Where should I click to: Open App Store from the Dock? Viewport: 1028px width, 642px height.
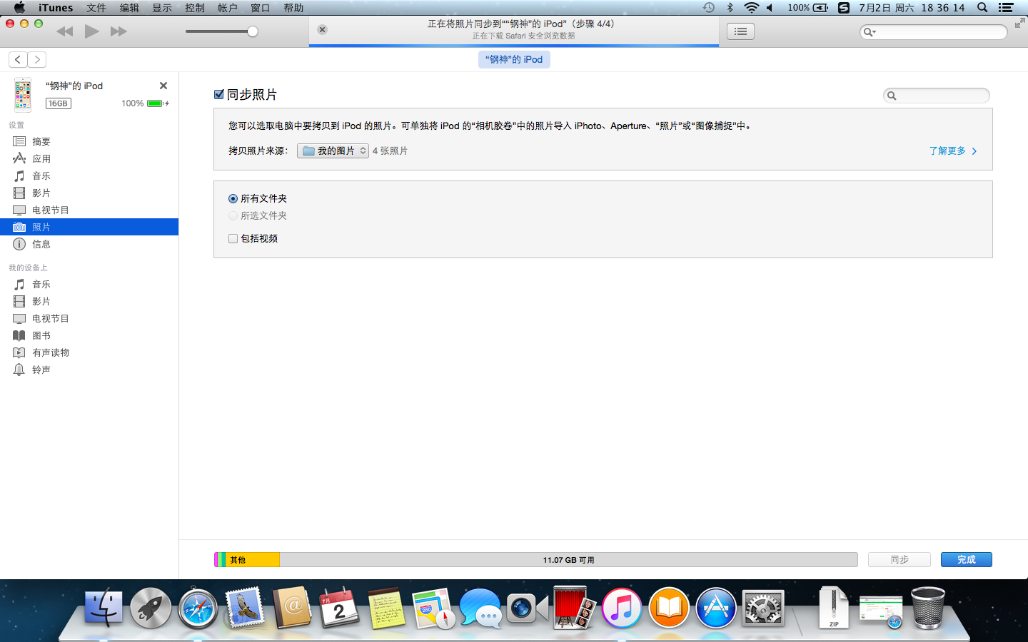click(x=716, y=608)
